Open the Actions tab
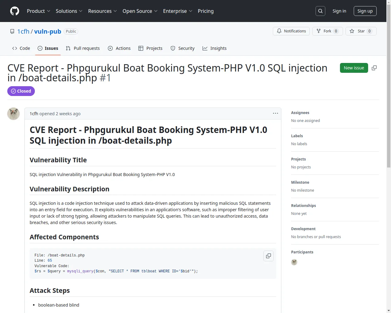Viewport: 391px width, 313px height. tap(119, 48)
